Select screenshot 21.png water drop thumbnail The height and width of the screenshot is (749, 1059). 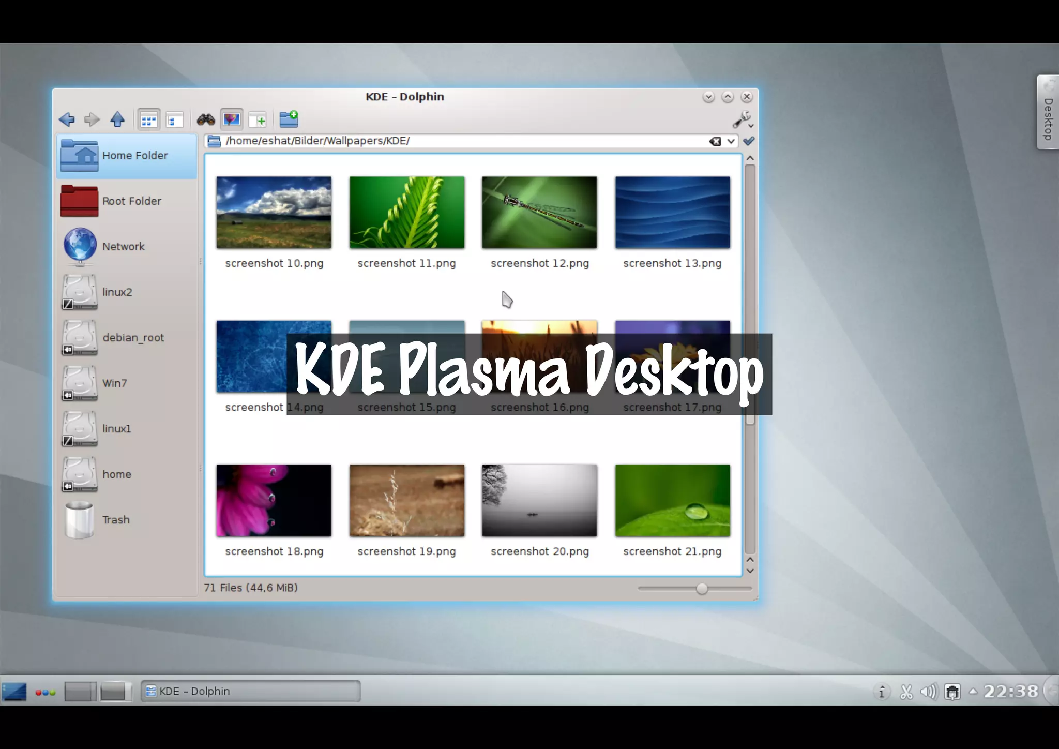(673, 500)
